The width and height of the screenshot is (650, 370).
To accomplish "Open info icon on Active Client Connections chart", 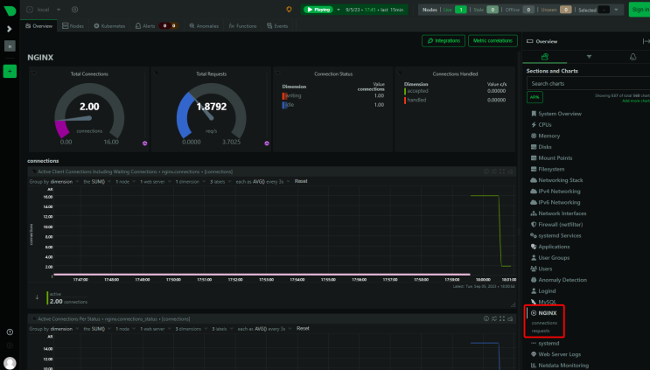I will click(486, 171).
